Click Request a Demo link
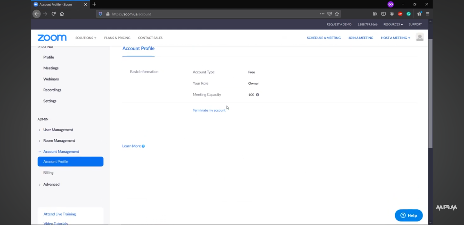The image size is (464, 225). click(339, 25)
